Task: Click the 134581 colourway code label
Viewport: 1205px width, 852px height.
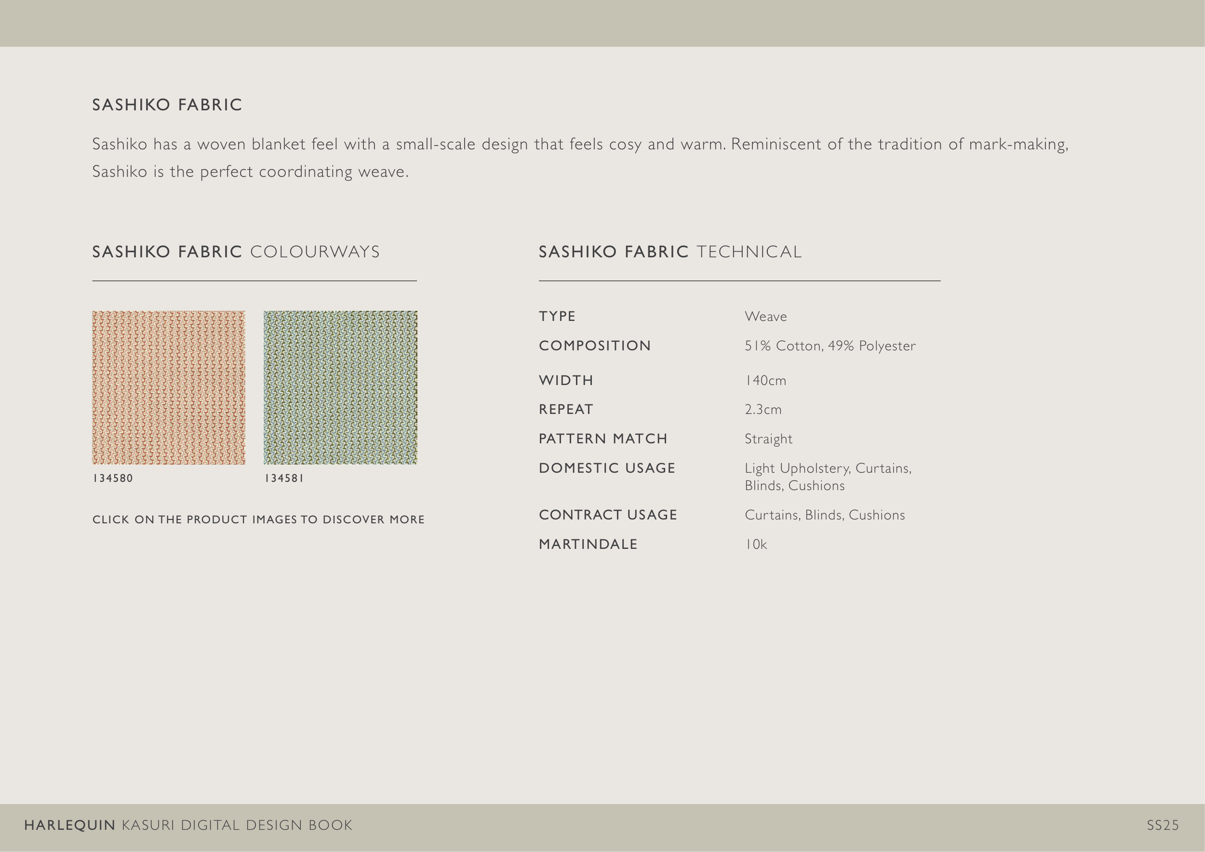Action: click(x=284, y=478)
